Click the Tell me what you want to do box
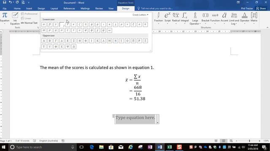The width and height of the screenshot is (270, 151). 155,8
